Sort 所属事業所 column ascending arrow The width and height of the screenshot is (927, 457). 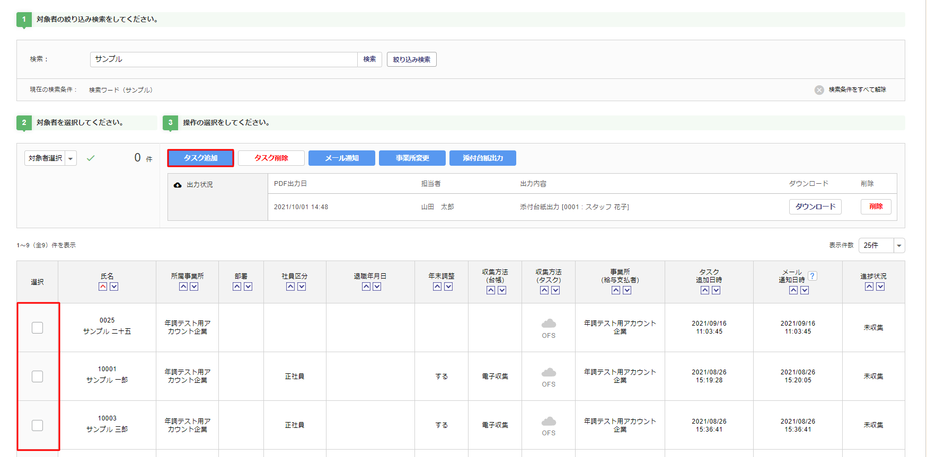coord(183,286)
